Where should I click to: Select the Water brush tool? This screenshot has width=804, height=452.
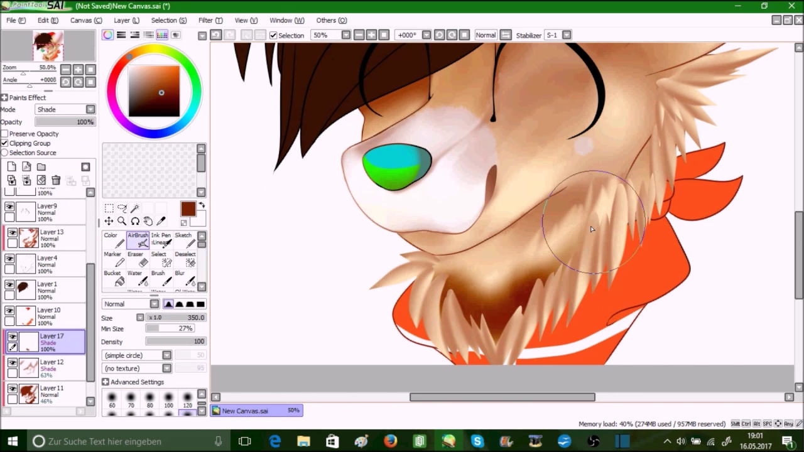click(x=138, y=278)
